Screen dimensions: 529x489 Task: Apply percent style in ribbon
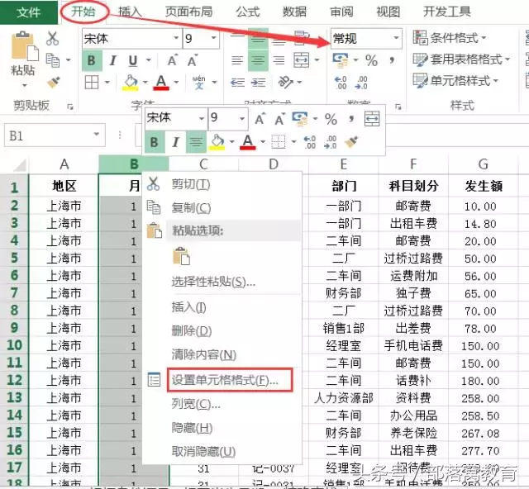click(371, 60)
